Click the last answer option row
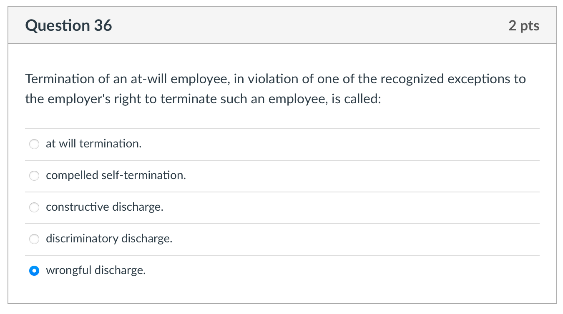 (281, 270)
